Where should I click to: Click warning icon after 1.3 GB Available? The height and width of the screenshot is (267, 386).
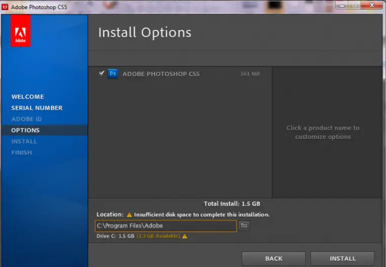(x=184, y=236)
